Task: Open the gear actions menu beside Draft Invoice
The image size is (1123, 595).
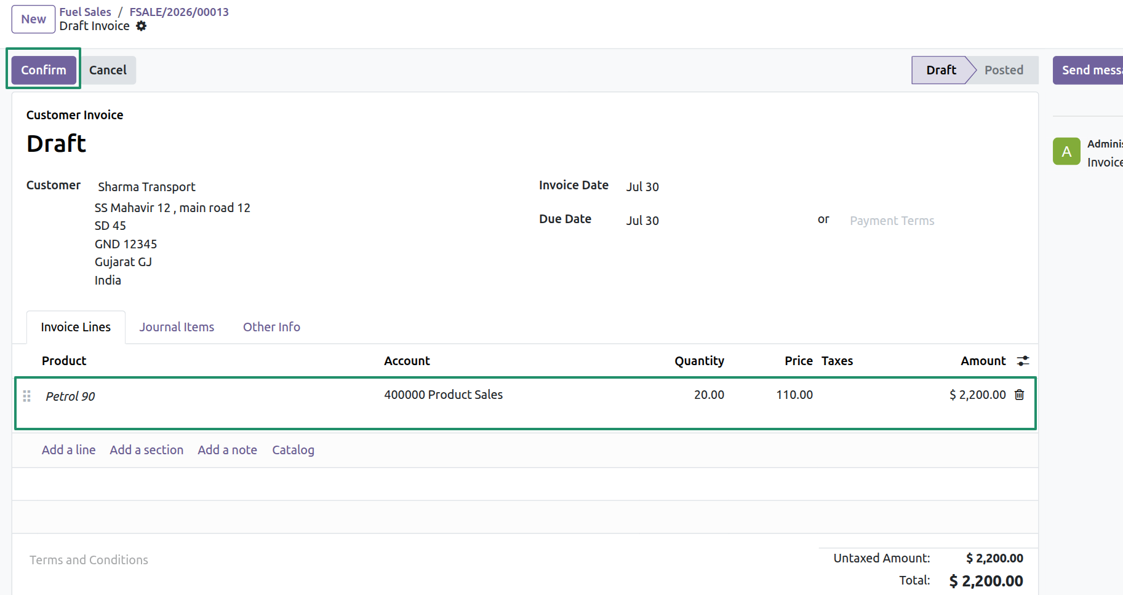Action: tap(142, 26)
